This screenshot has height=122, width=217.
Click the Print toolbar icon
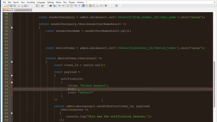point(25,6)
